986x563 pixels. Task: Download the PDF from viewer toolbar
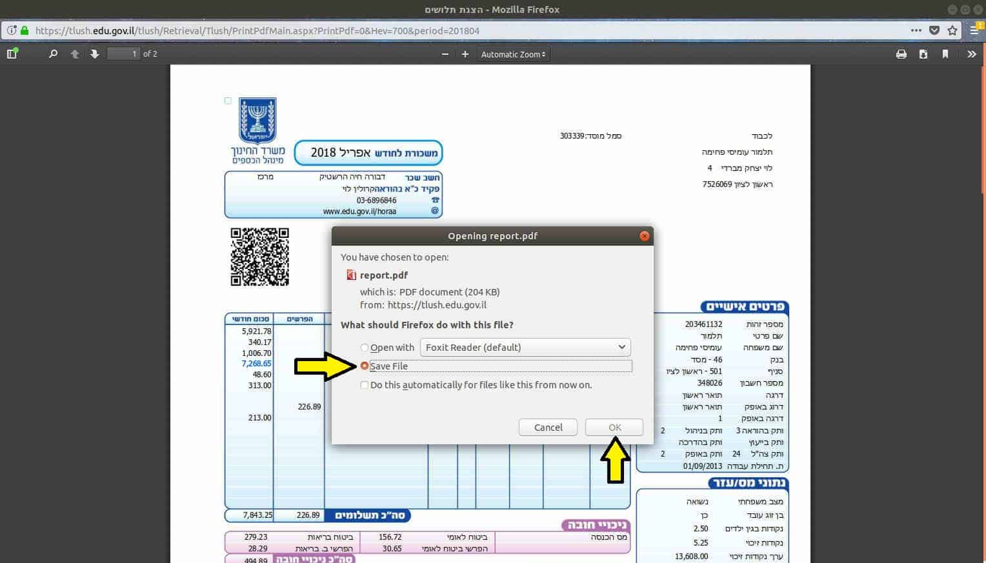(923, 54)
